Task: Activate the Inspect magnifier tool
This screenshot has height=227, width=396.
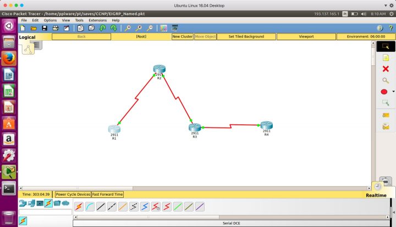Action: 385,80
